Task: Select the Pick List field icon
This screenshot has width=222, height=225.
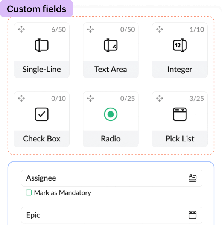Action: pos(179,114)
